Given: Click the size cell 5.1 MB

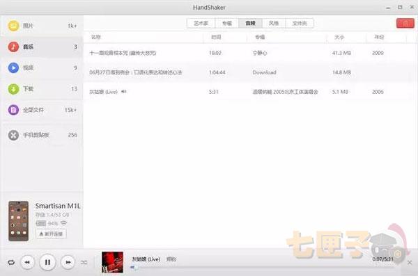Looking at the screenshot, I should click(x=340, y=92).
